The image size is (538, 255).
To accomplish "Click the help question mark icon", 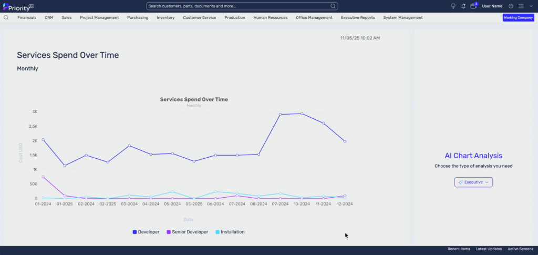I will coord(511,6).
